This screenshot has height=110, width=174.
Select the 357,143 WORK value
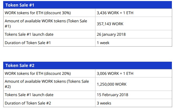point(110,24)
